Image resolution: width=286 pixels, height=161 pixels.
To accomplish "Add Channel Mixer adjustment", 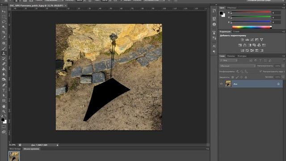I will (x=259, y=45).
